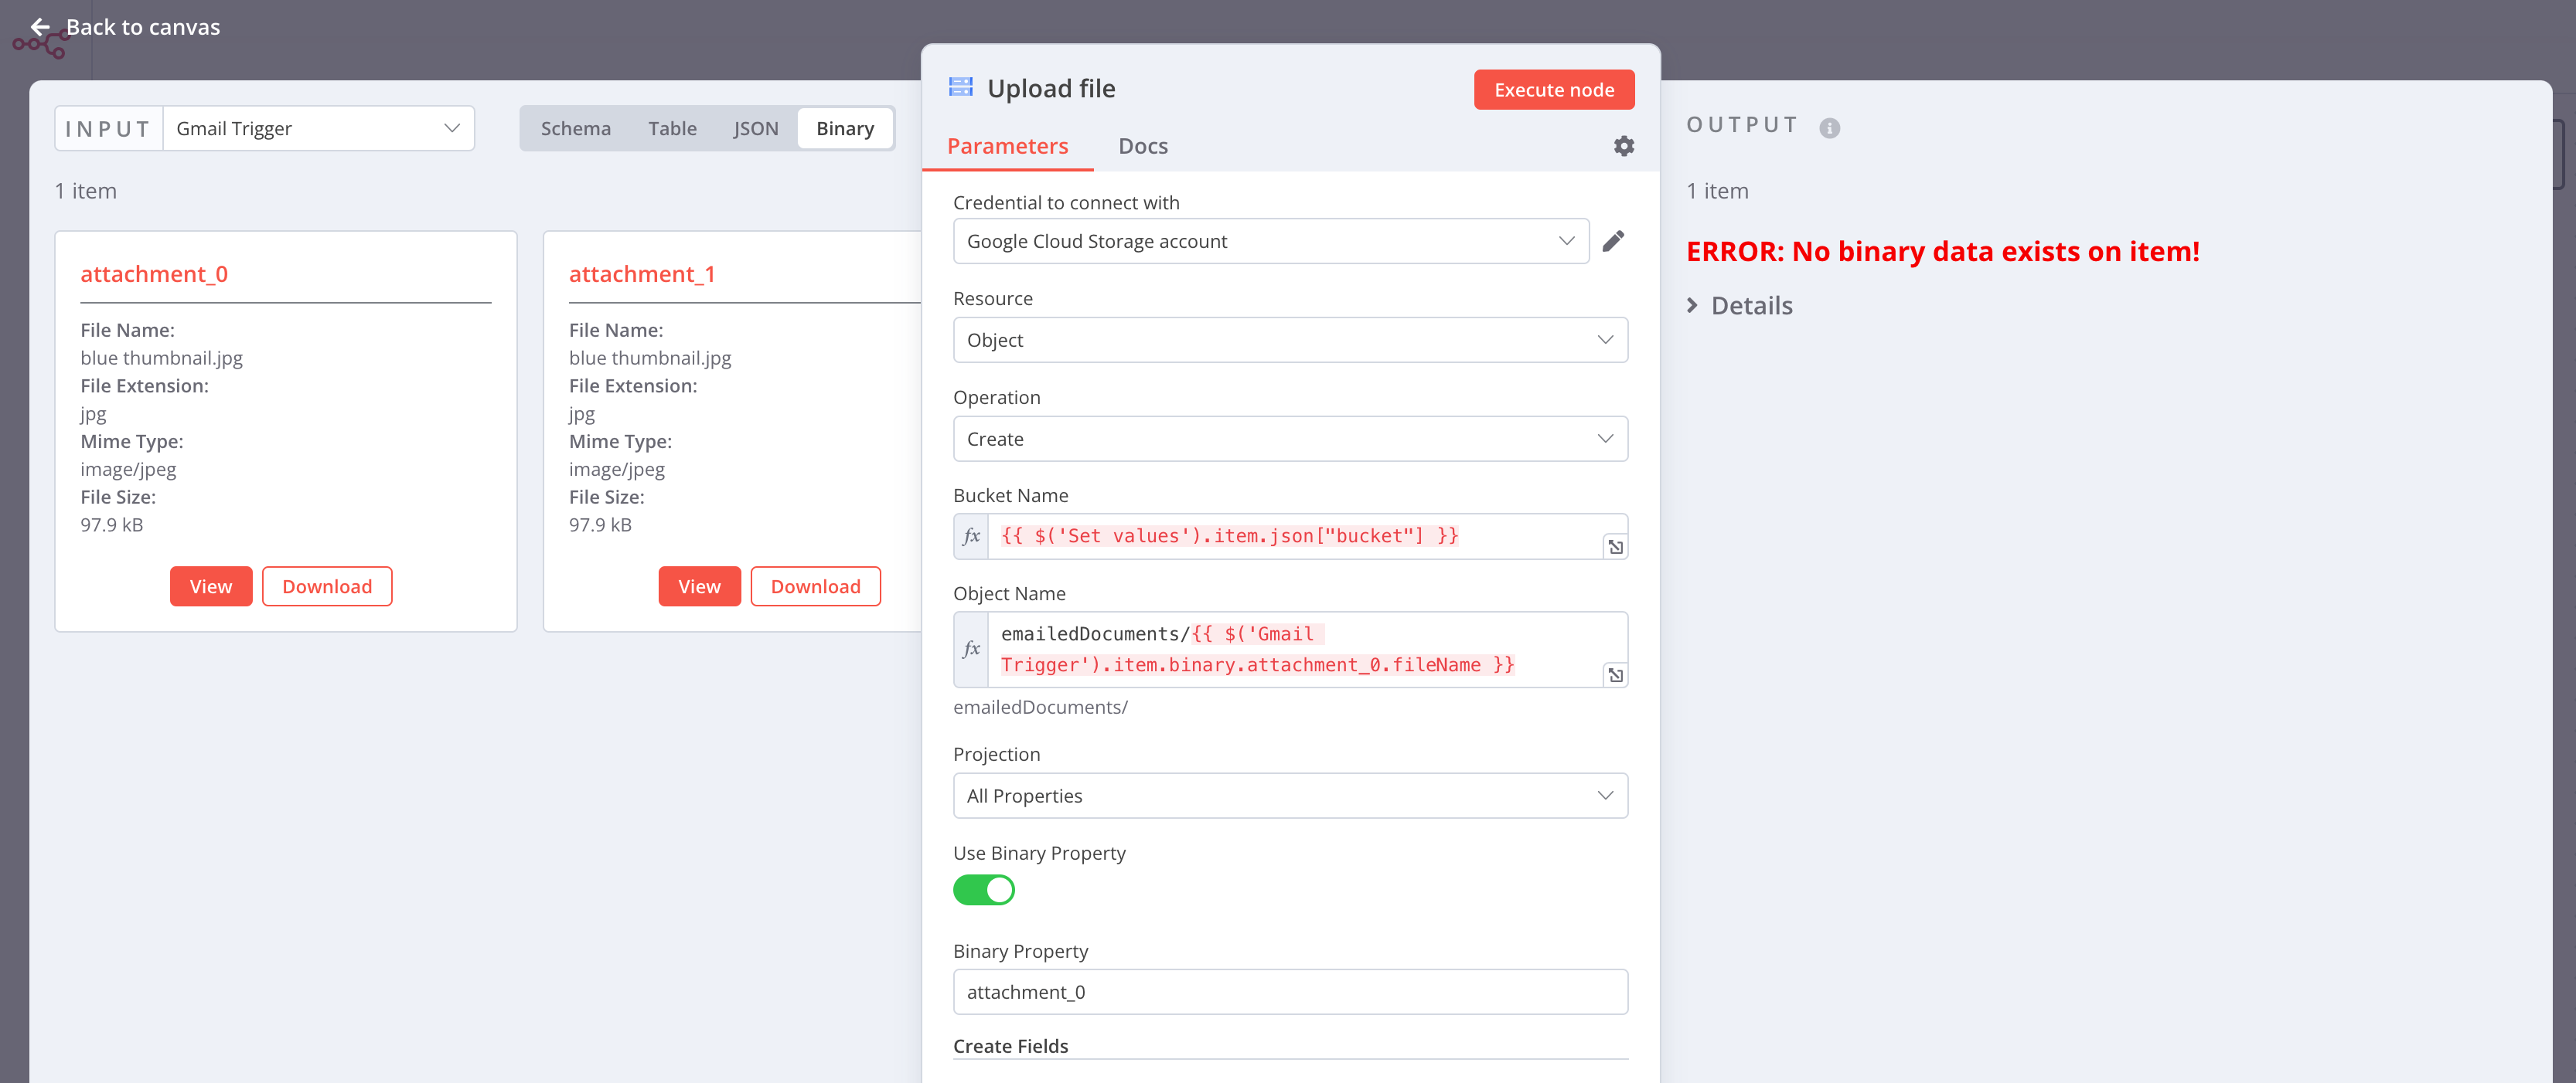Disable the Use Binary Property toggle
This screenshot has width=2576, height=1083.
tap(983, 889)
